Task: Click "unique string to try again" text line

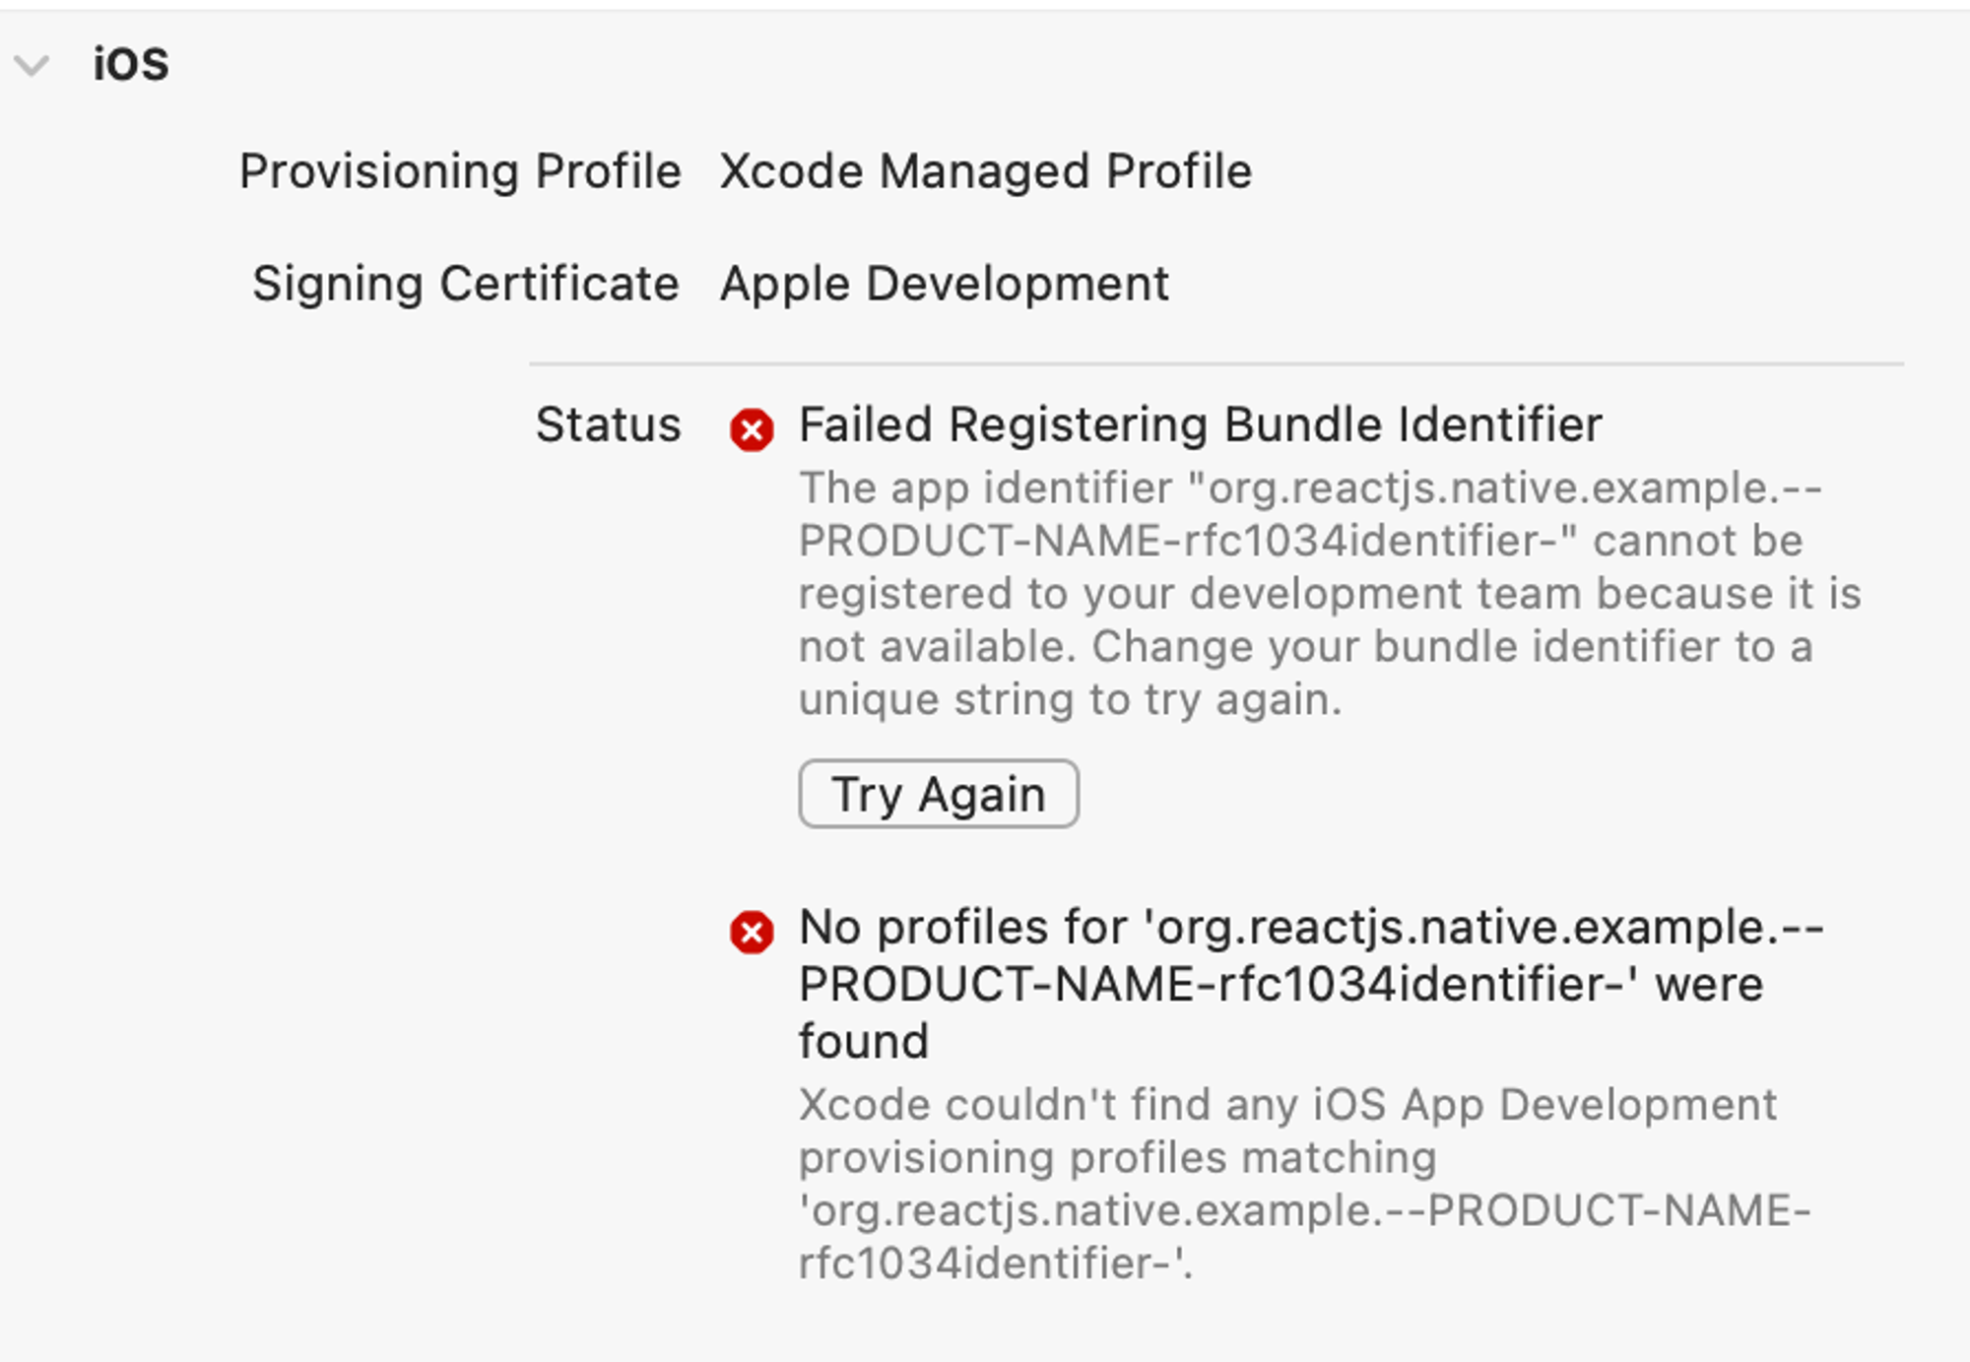Action: pyautogui.click(x=1070, y=700)
